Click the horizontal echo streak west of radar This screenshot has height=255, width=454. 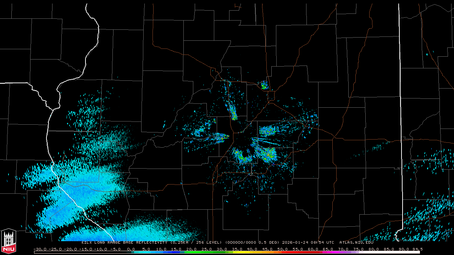[217, 136]
